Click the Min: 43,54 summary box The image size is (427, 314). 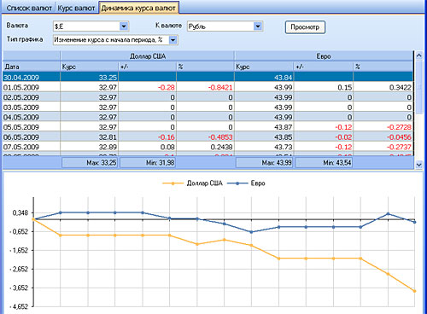tap(324, 163)
